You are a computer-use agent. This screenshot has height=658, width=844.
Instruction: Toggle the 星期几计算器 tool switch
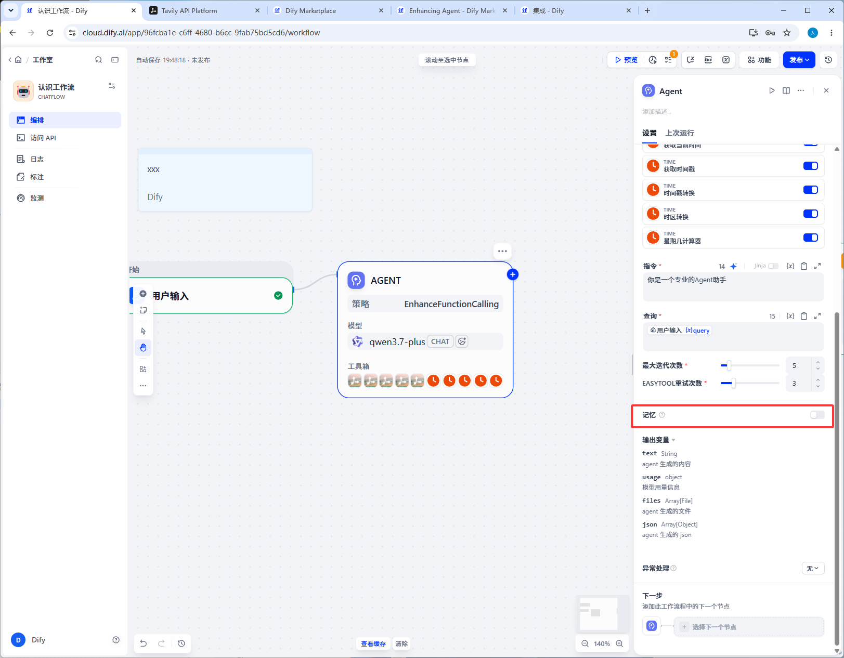point(811,238)
